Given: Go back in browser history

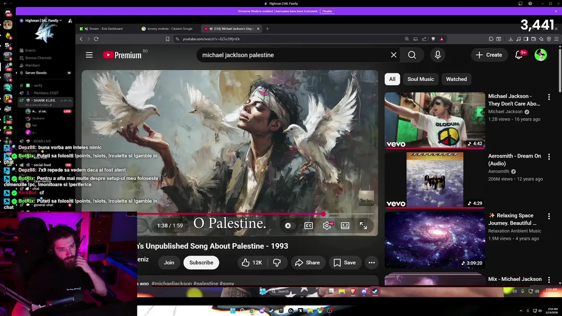Looking at the screenshot, I should click(81, 39).
